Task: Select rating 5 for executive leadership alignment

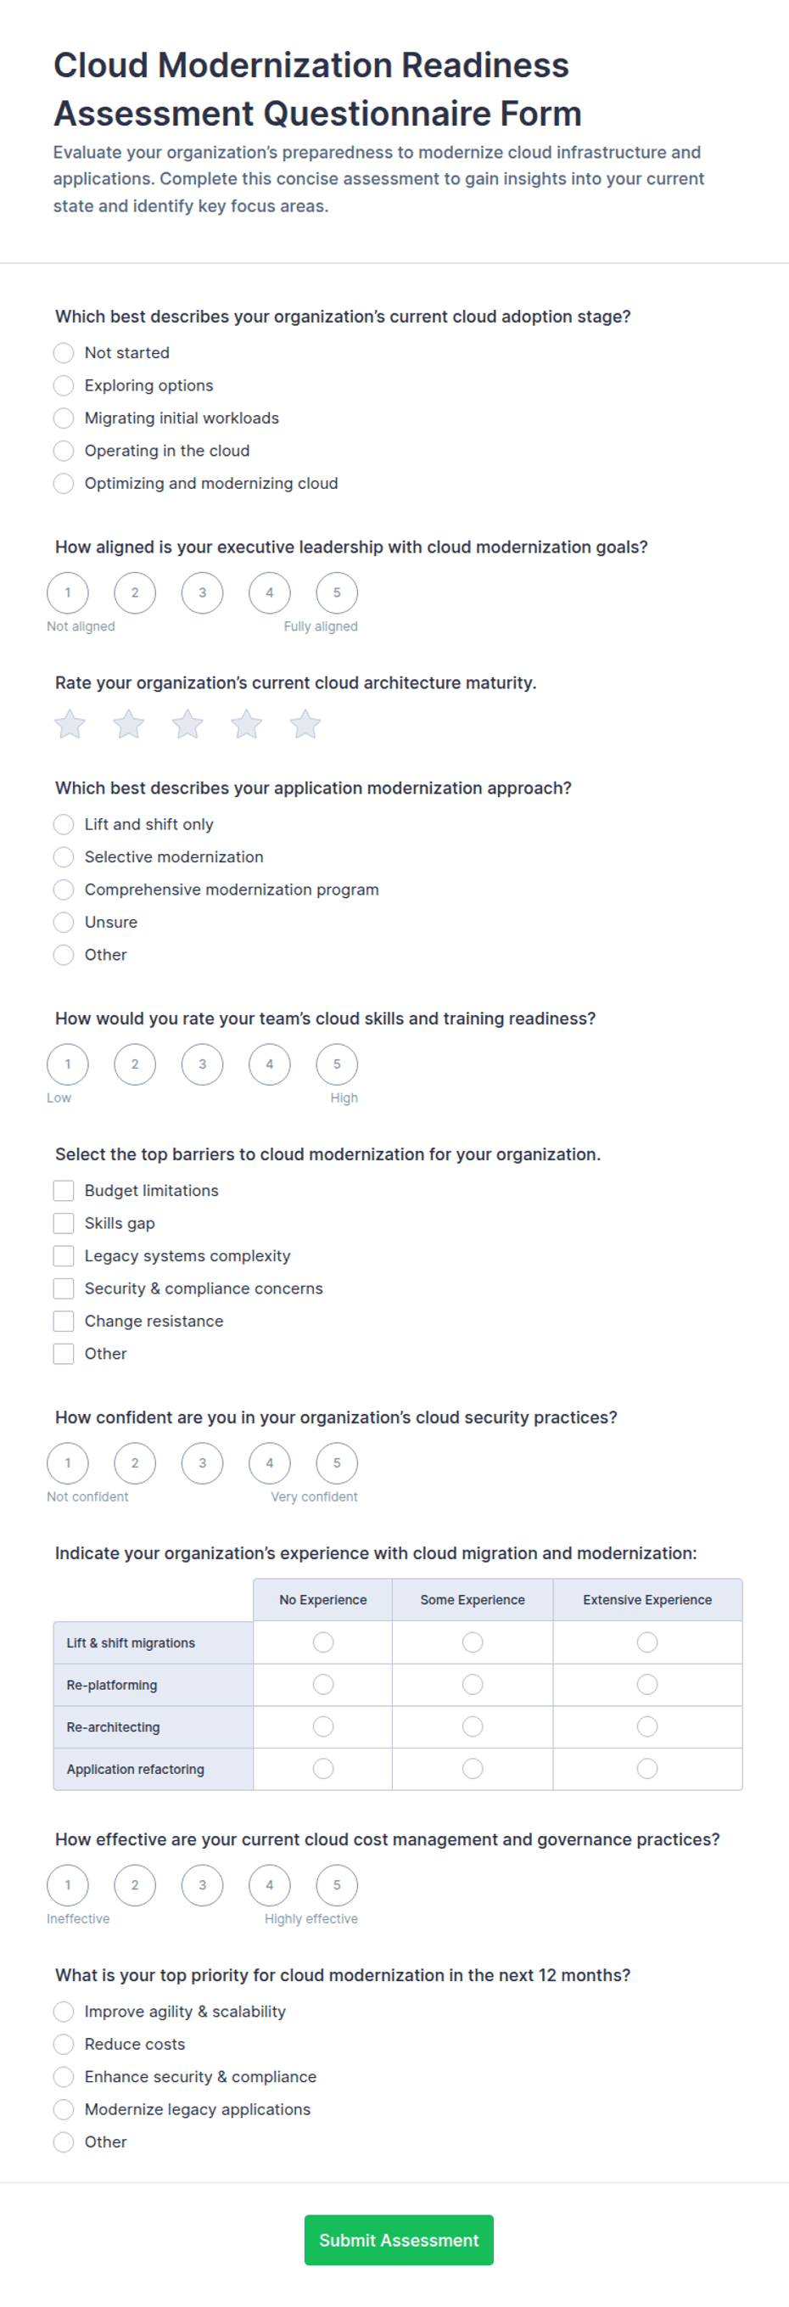Action: [337, 592]
